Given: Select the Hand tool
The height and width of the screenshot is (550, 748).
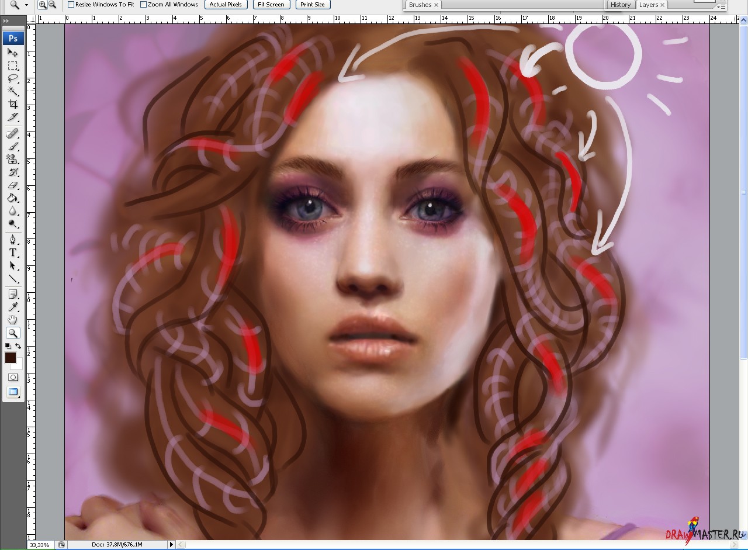Looking at the screenshot, I should click(13, 320).
